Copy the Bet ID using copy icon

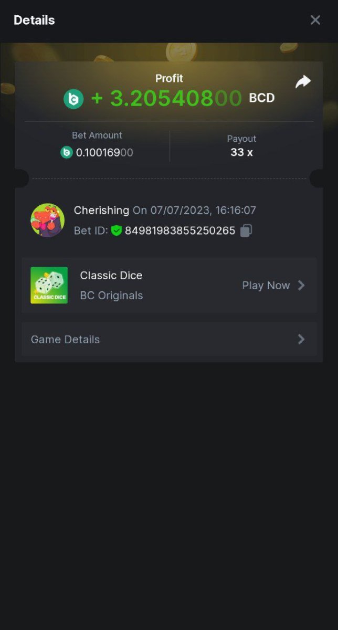point(246,230)
